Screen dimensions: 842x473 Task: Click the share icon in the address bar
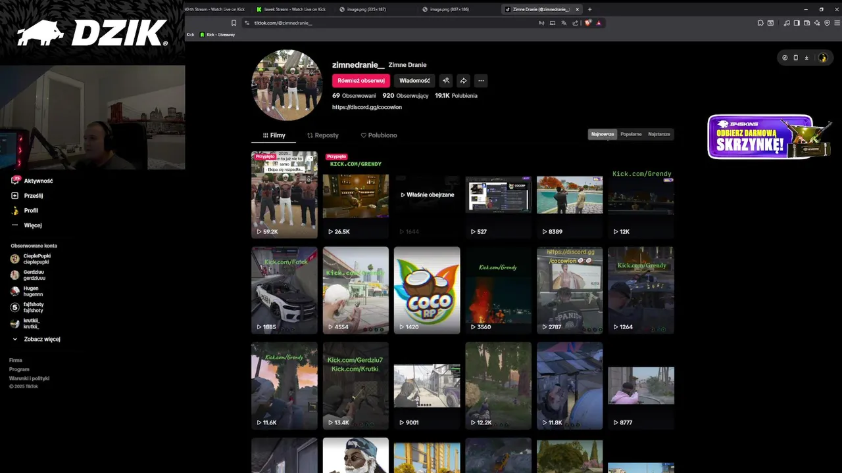click(575, 23)
